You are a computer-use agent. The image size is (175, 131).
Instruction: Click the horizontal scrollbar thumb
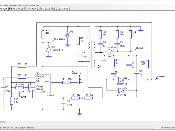pyautogui.click(x=3, y=122)
